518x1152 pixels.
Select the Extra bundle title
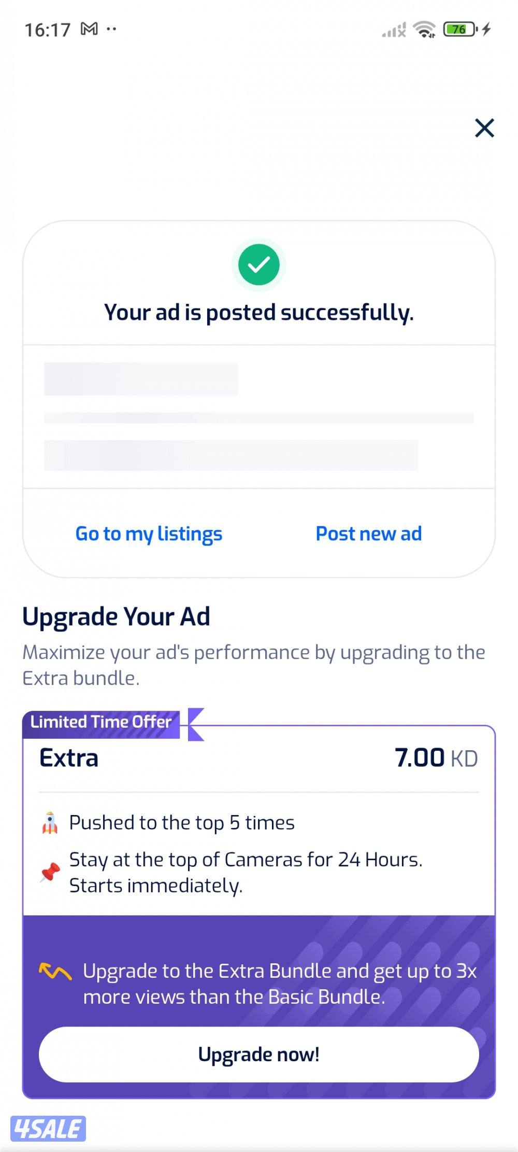(x=69, y=758)
